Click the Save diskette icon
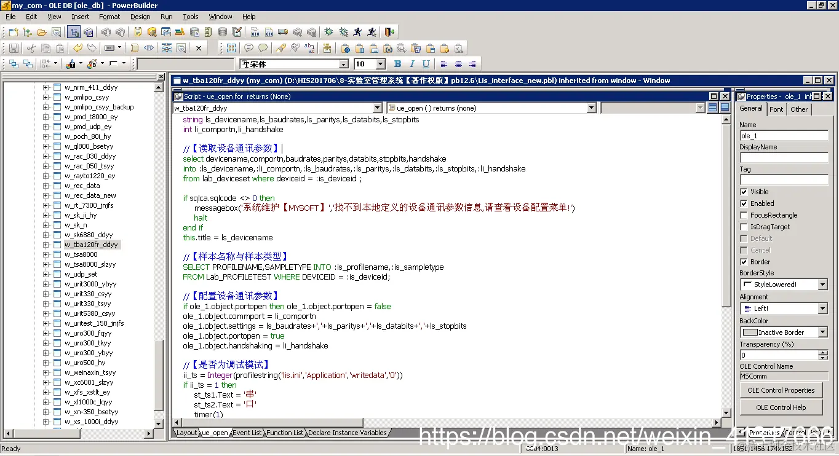Image resolution: width=839 pixels, height=456 pixels. (14, 48)
